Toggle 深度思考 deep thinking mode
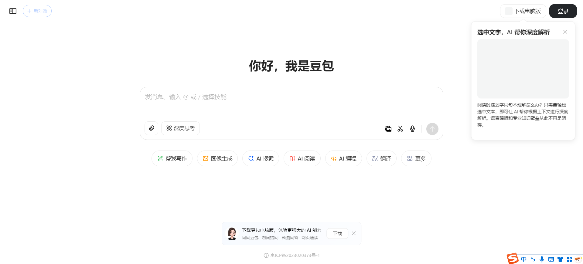The height and width of the screenshot is (264, 583). click(180, 128)
